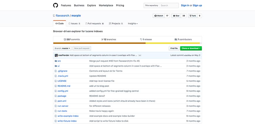Open the Branch master dropdown

click(x=62, y=48)
